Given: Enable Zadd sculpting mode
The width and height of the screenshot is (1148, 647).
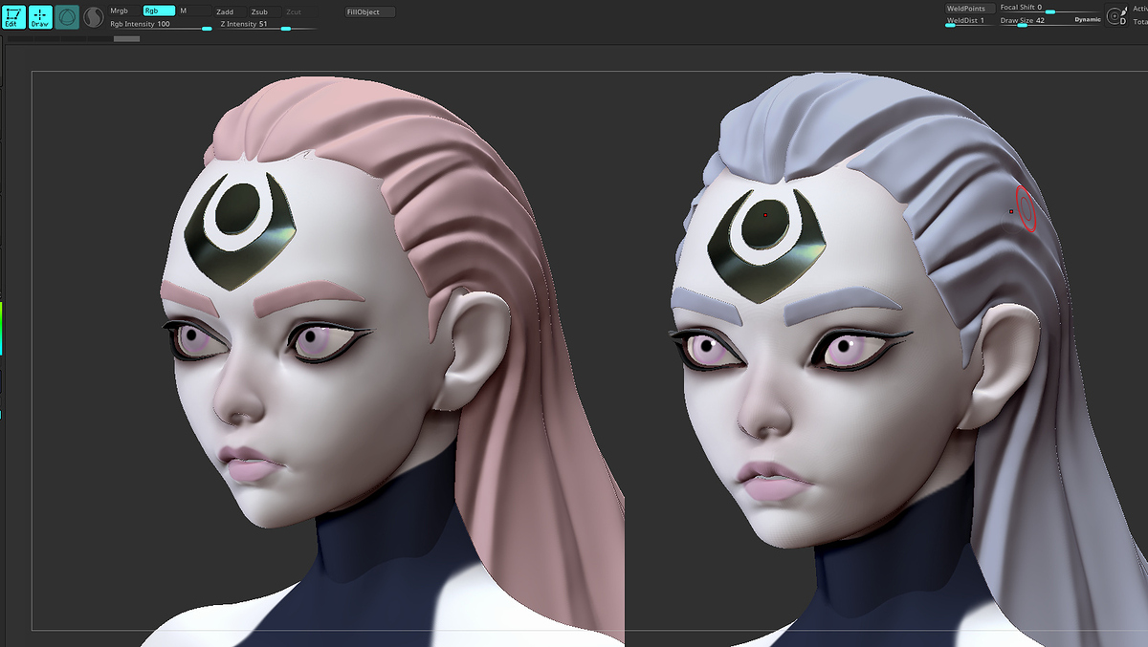Looking at the screenshot, I should 230,11.
